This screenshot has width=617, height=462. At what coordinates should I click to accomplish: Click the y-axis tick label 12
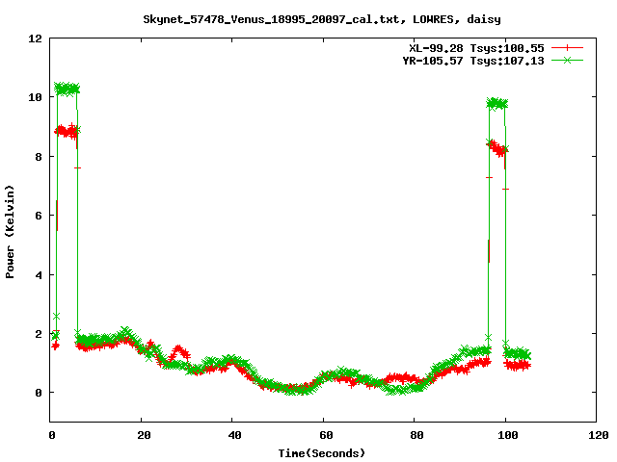pyautogui.click(x=35, y=38)
